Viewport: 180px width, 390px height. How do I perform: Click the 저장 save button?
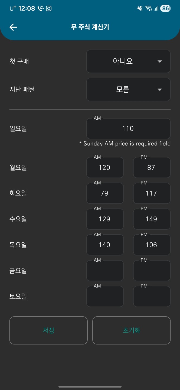click(x=48, y=330)
